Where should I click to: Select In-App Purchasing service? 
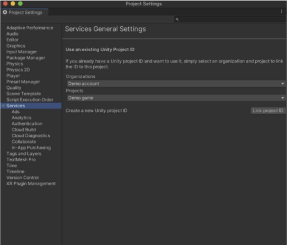coord(31,148)
